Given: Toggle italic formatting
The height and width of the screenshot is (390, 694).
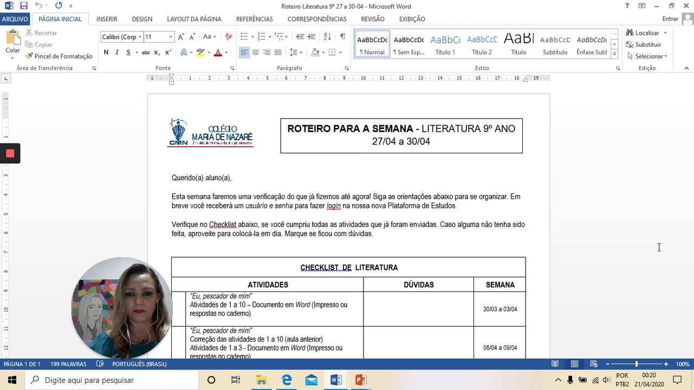Looking at the screenshot, I should click(117, 53).
